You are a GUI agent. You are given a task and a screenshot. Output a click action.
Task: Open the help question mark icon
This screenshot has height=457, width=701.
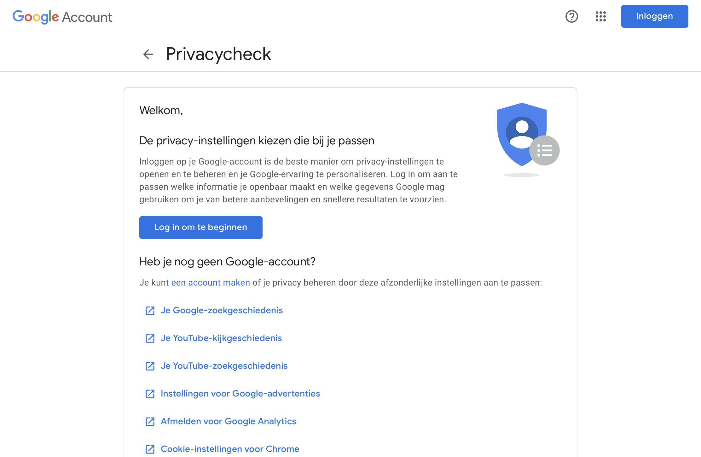[571, 16]
